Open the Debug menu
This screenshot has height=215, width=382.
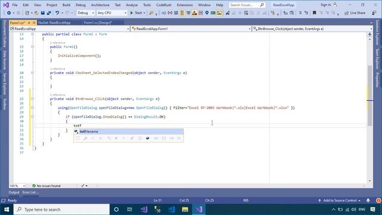(81, 5)
